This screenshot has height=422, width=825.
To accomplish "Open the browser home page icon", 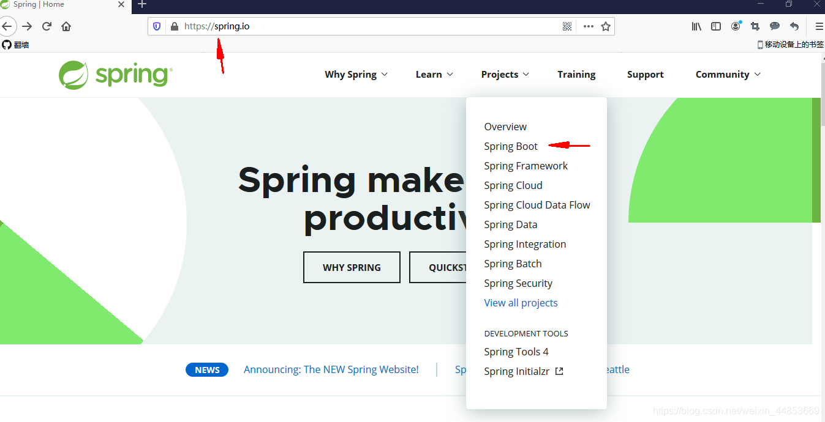I will (66, 26).
